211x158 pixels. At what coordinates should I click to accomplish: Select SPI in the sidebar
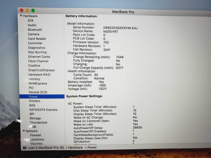tap(32, 114)
